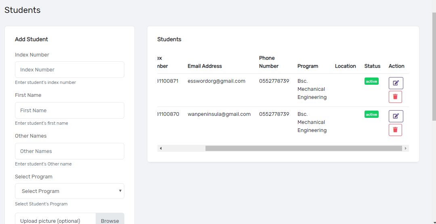This screenshot has height=224, width=436.
Task: Click edit icon for esswordorg@gmail.com student
Action: pos(396,83)
